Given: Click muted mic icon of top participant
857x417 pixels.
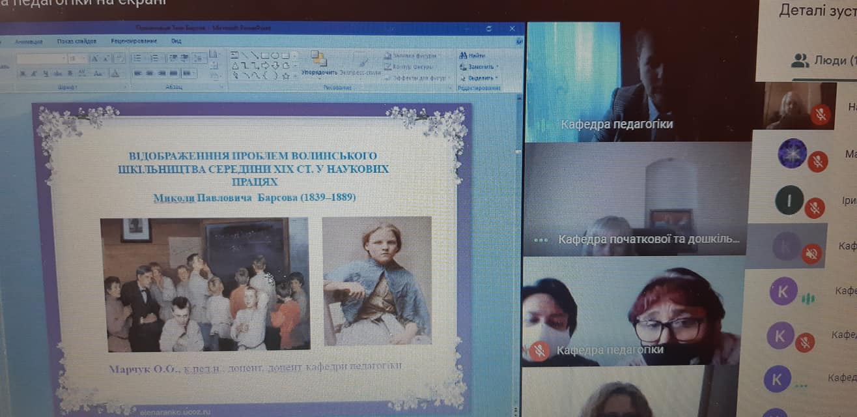Looking at the screenshot, I should (x=821, y=115).
